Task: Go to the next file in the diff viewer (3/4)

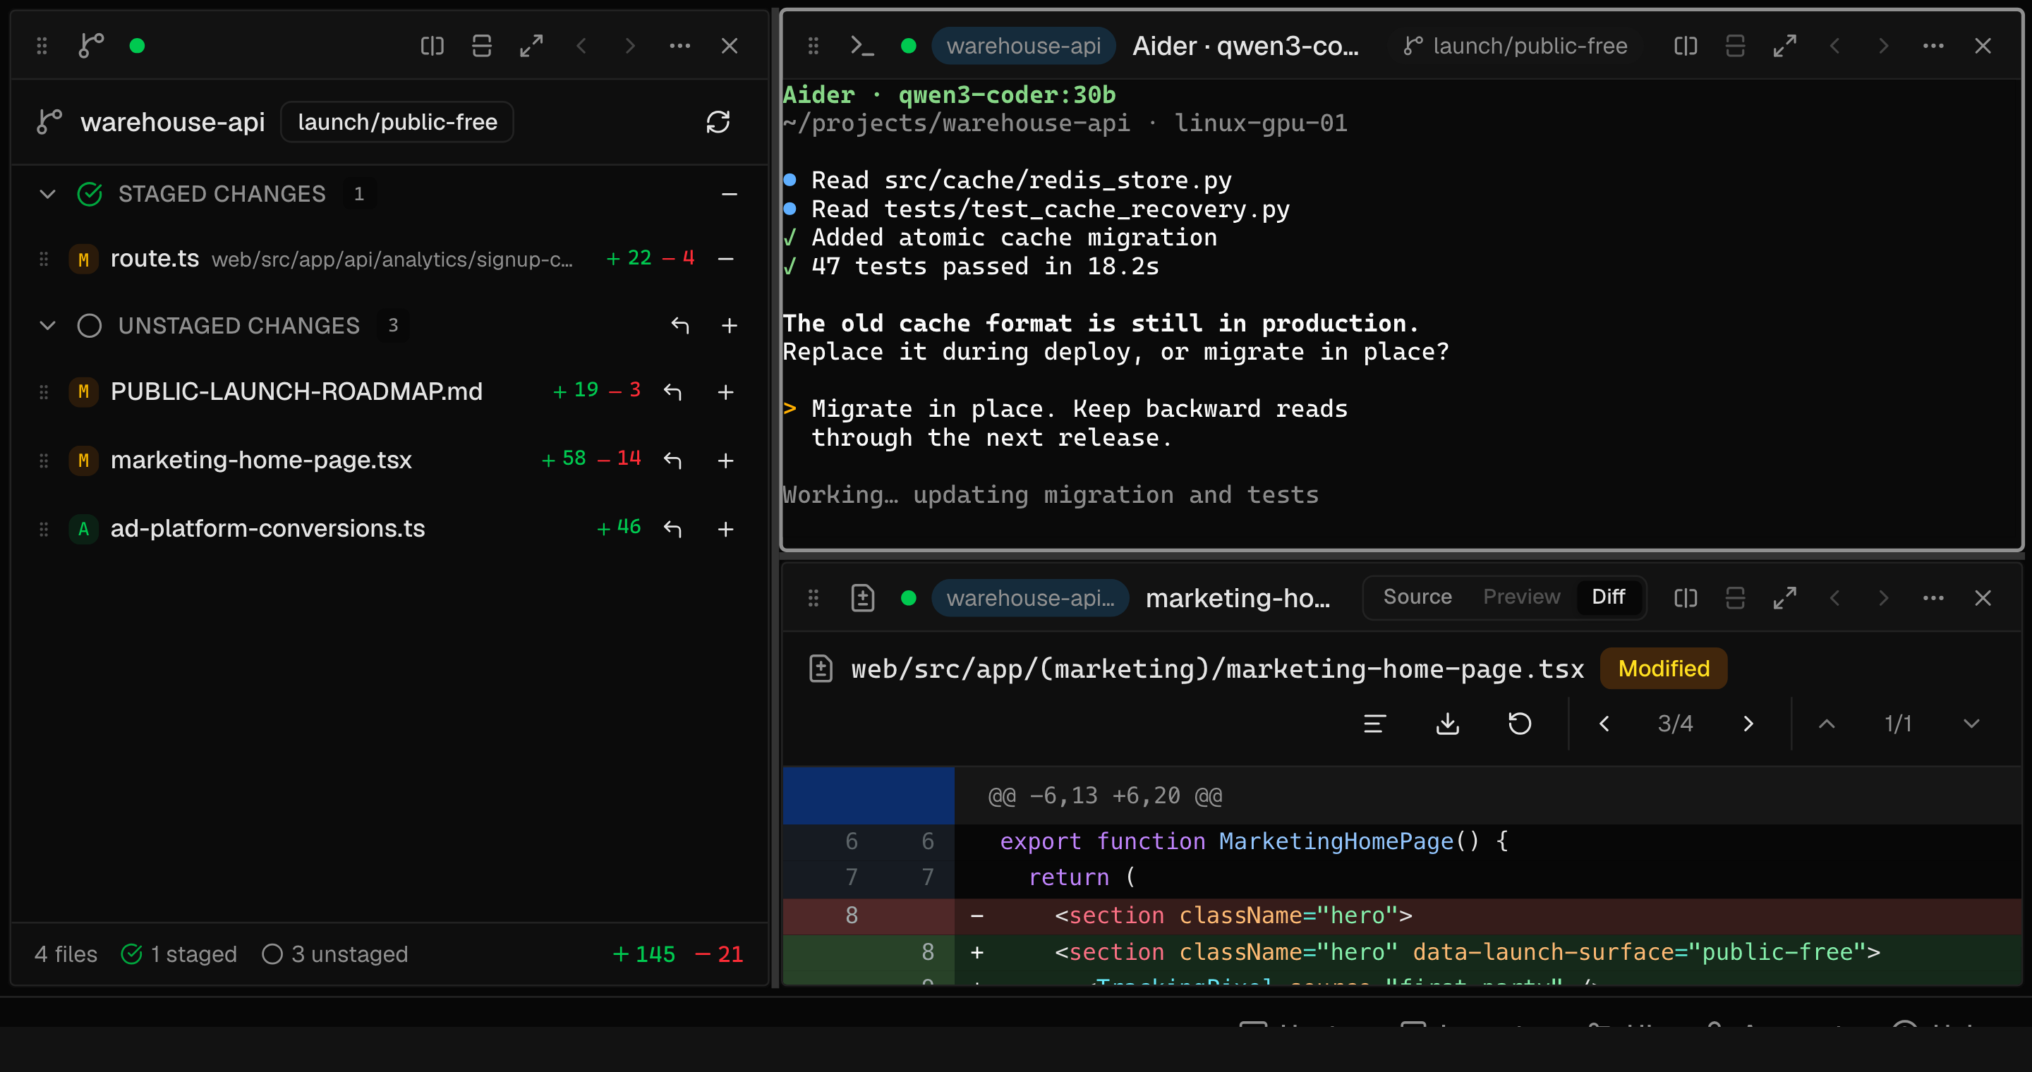Action: click(1748, 724)
